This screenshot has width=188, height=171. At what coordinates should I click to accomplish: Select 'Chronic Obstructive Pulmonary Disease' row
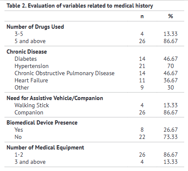click(94, 73)
